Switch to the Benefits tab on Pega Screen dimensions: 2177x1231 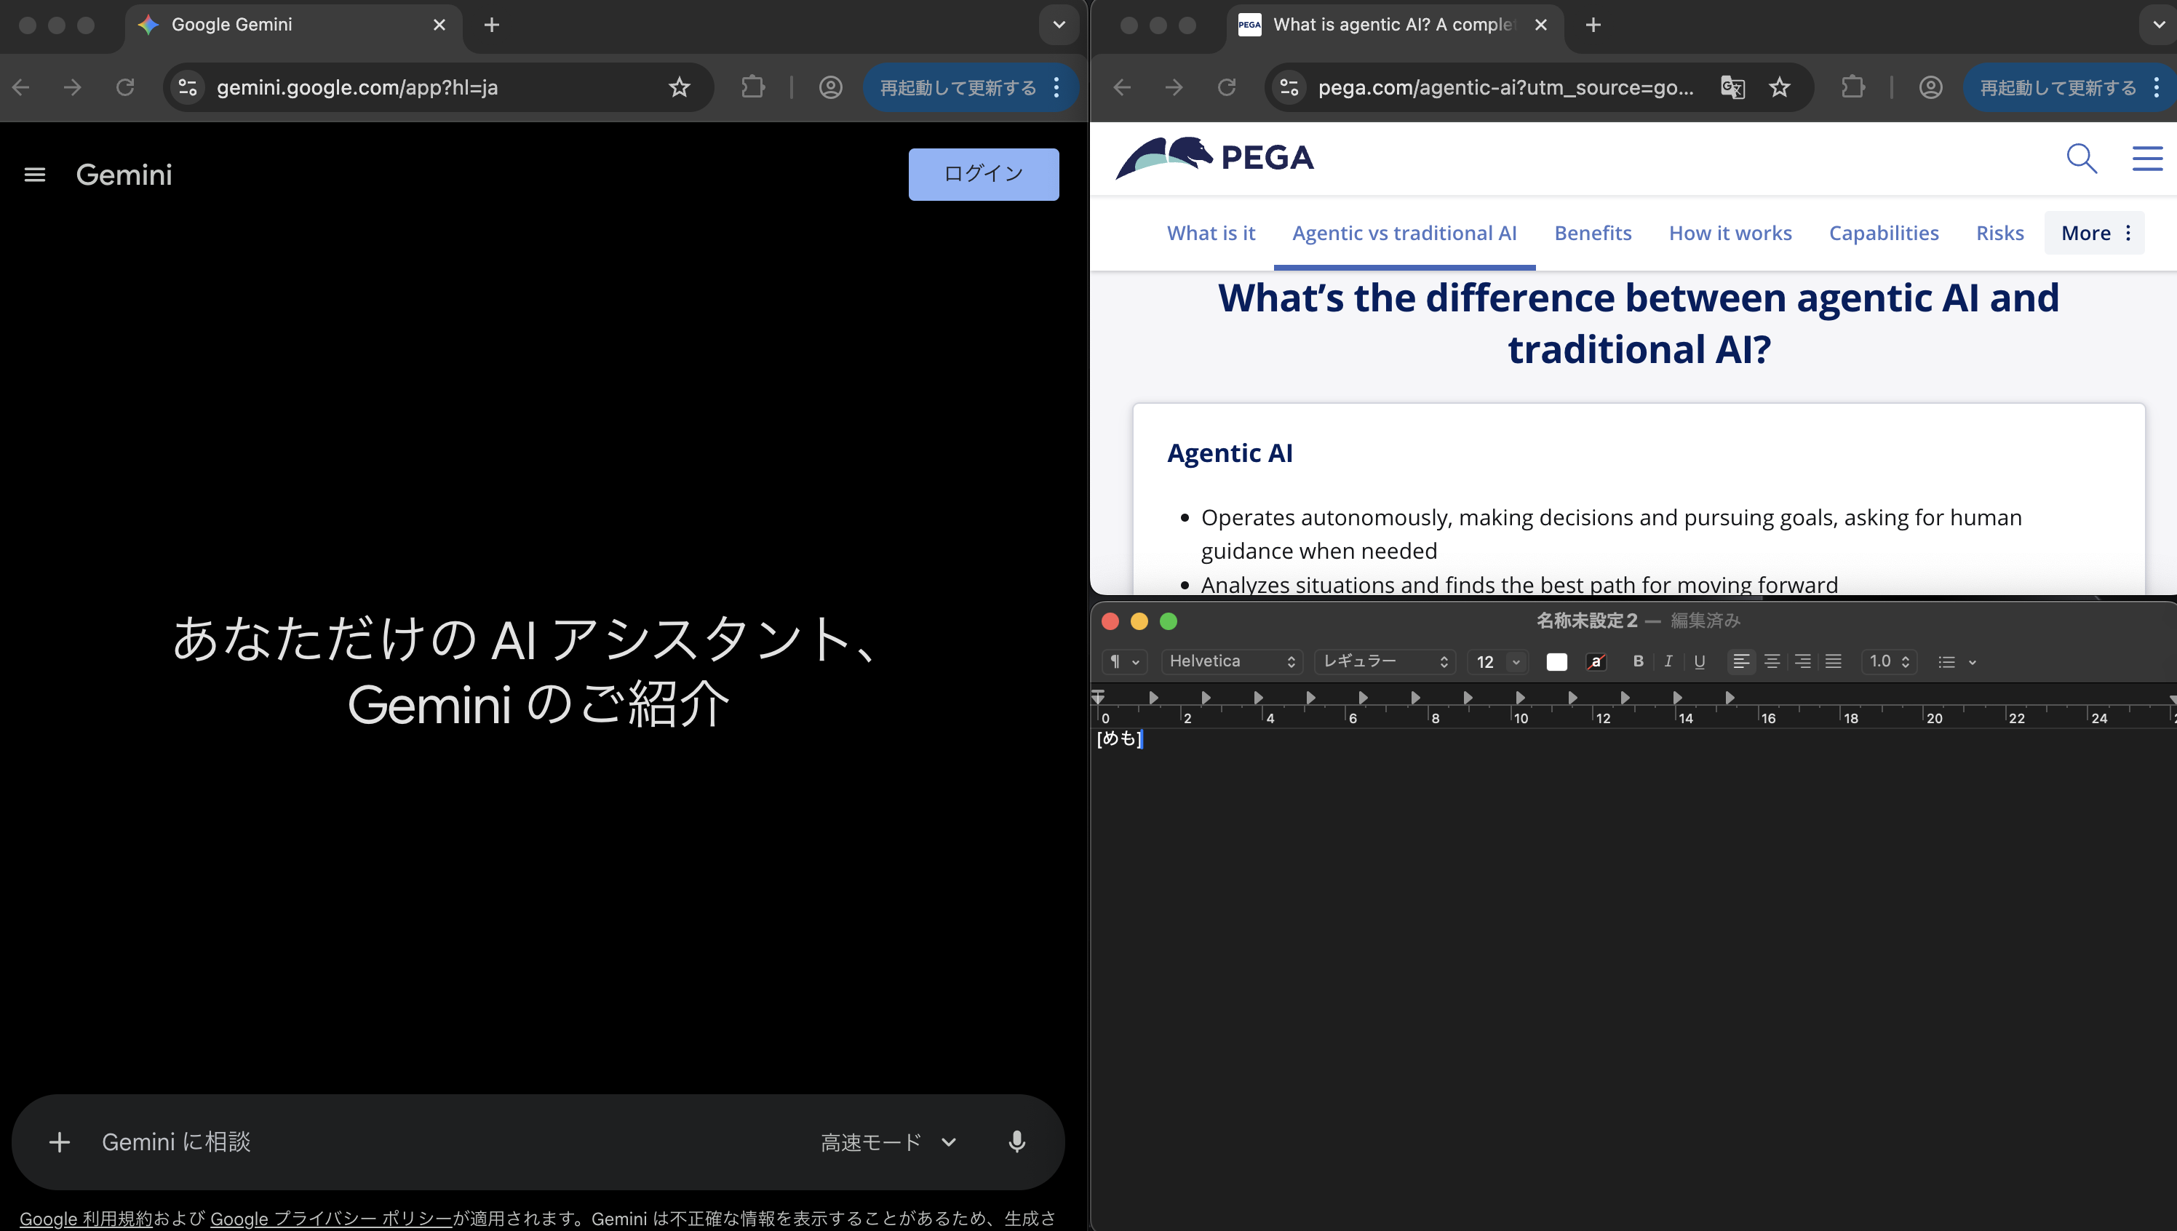click(x=1592, y=233)
